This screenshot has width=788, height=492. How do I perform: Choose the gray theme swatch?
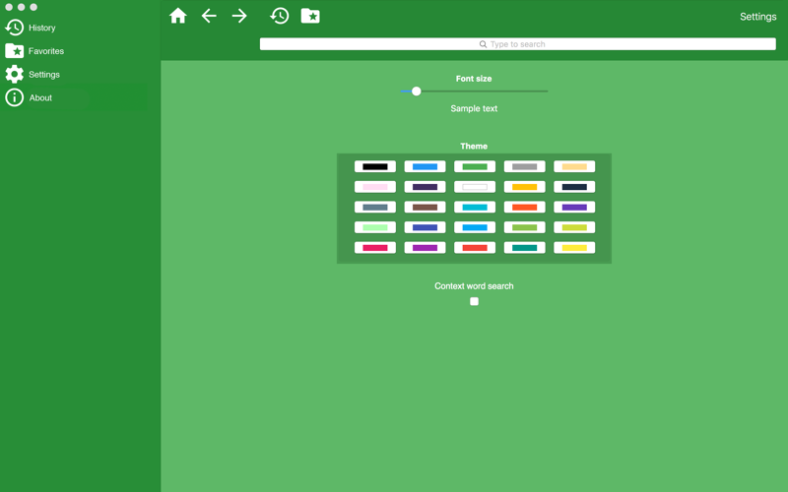[524, 166]
